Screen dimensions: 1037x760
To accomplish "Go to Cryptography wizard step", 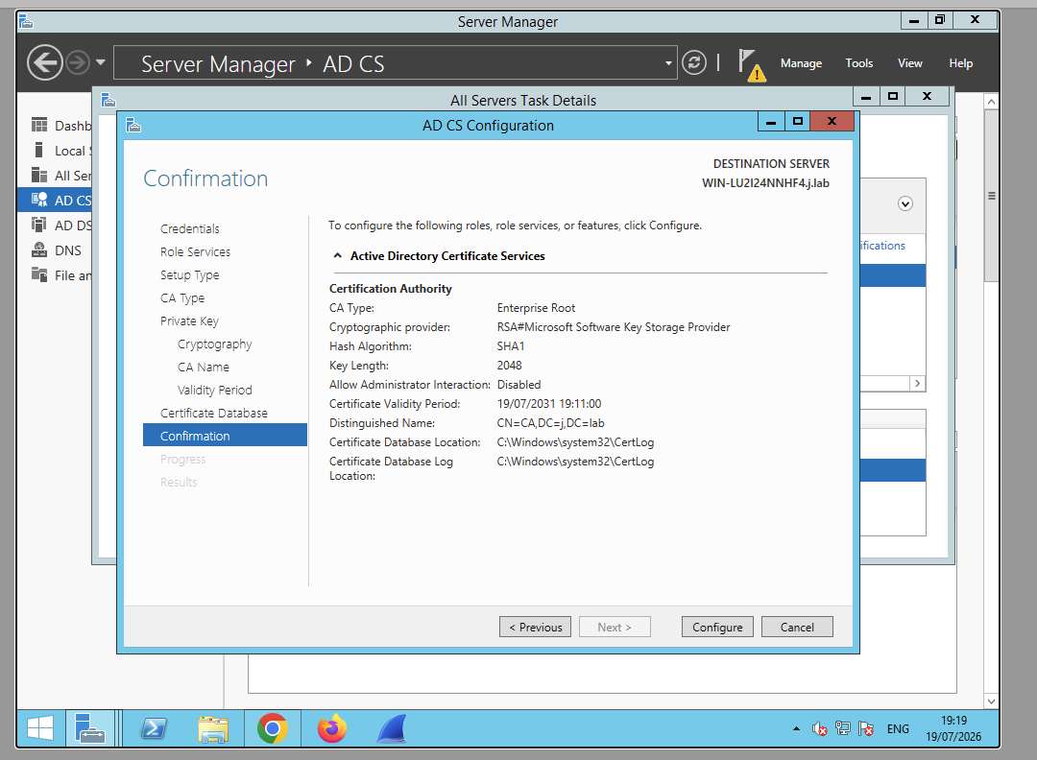I will click(215, 344).
